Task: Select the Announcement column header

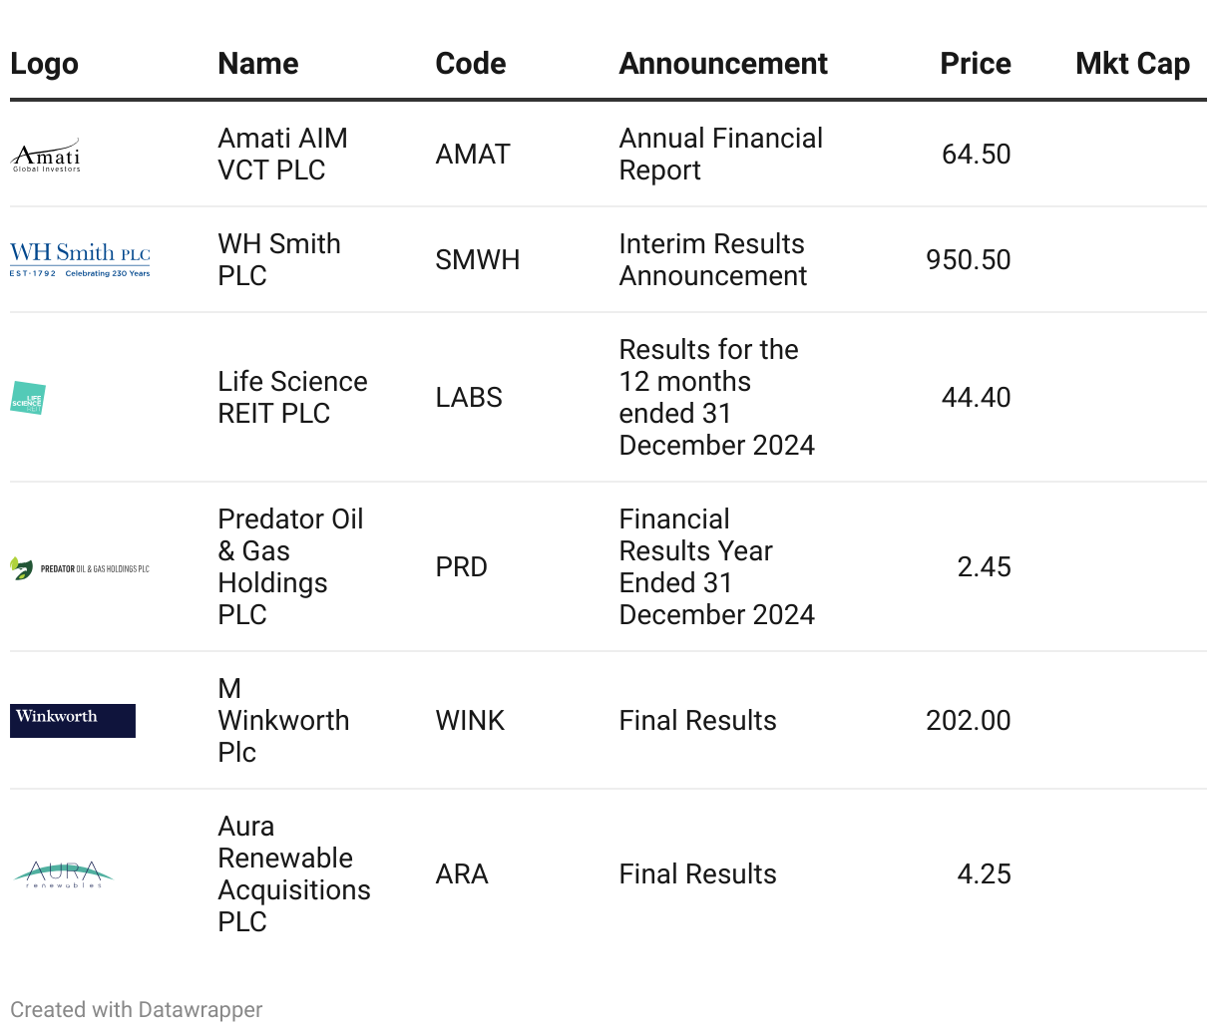Action: click(x=723, y=64)
